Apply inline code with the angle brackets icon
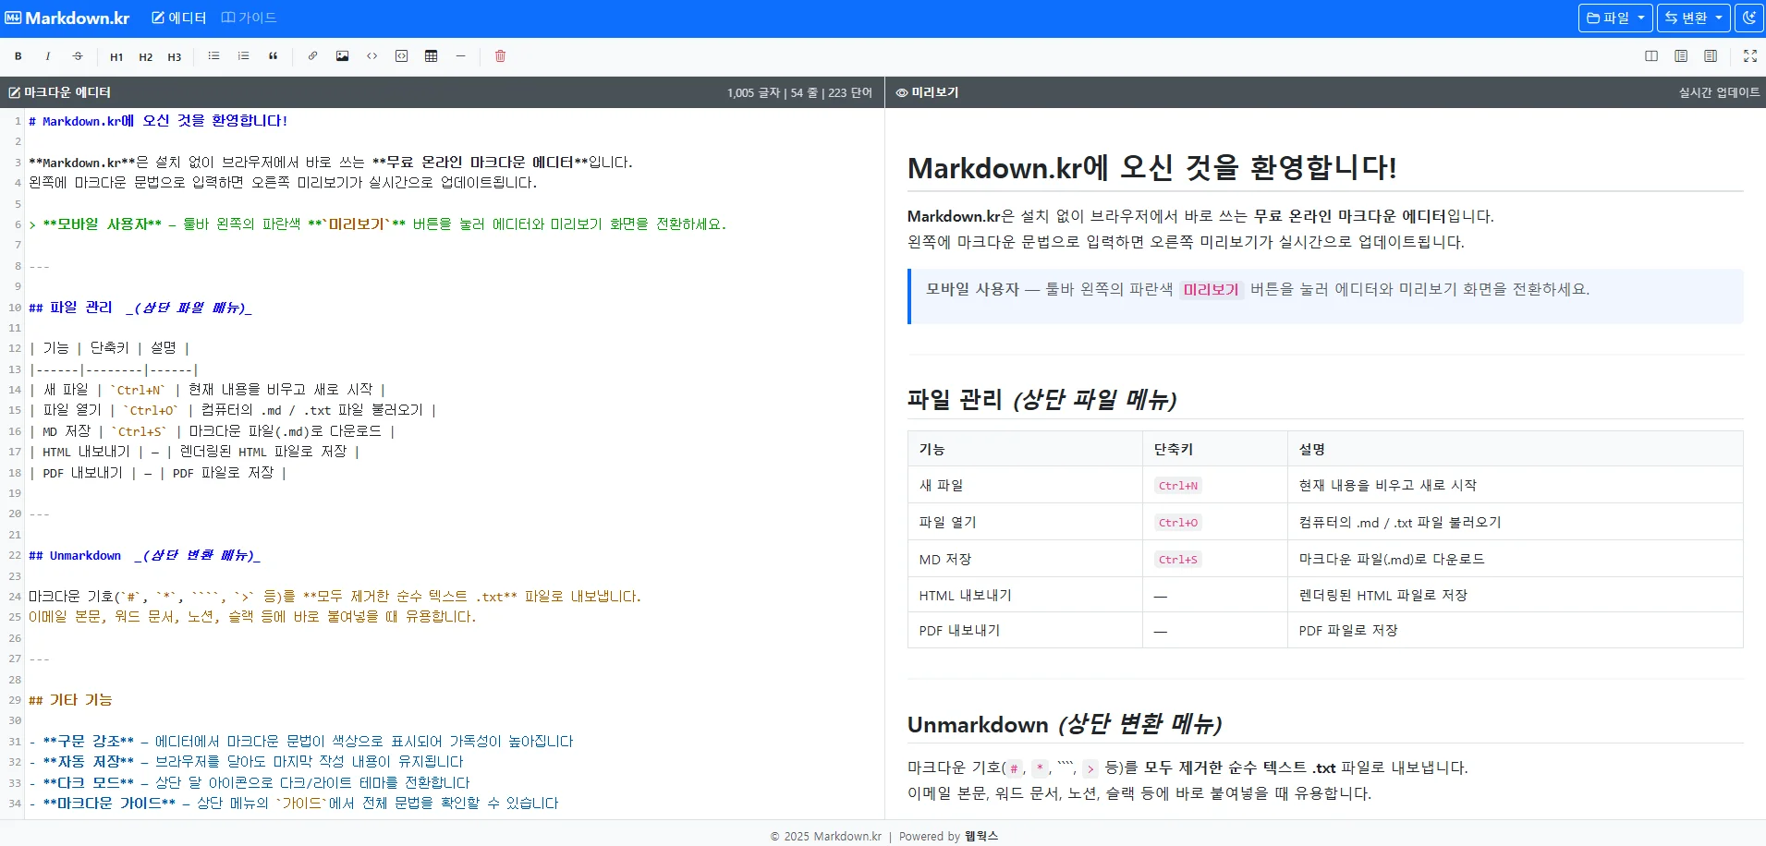Viewport: 1766px width, 846px height. [x=373, y=56]
